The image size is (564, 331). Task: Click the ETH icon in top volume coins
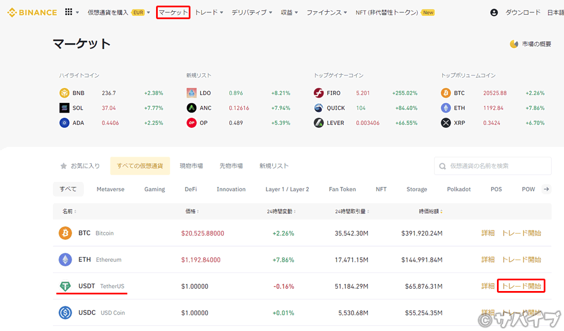pos(446,108)
